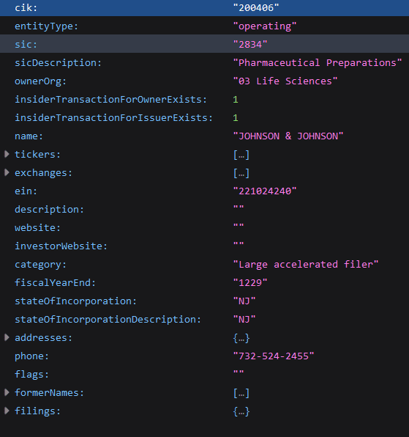This screenshot has height=437, width=409.
Task: Click the empty string value of flags
Action: click(239, 372)
